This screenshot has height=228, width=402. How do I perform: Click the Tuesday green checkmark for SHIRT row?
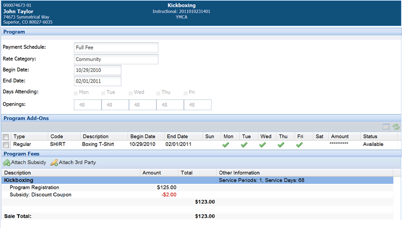coord(244,145)
